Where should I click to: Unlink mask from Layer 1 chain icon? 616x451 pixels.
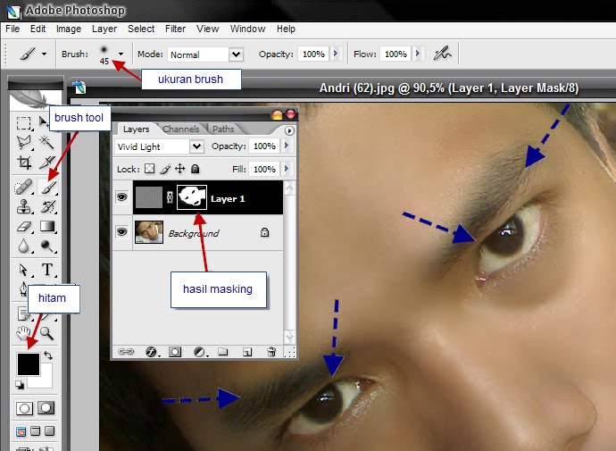[x=170, y=197]
